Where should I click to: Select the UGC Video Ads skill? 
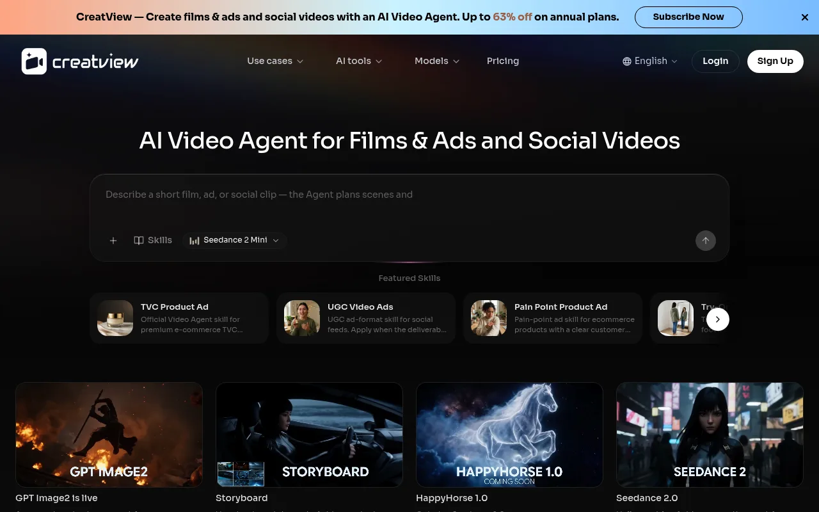click(366, 319)
